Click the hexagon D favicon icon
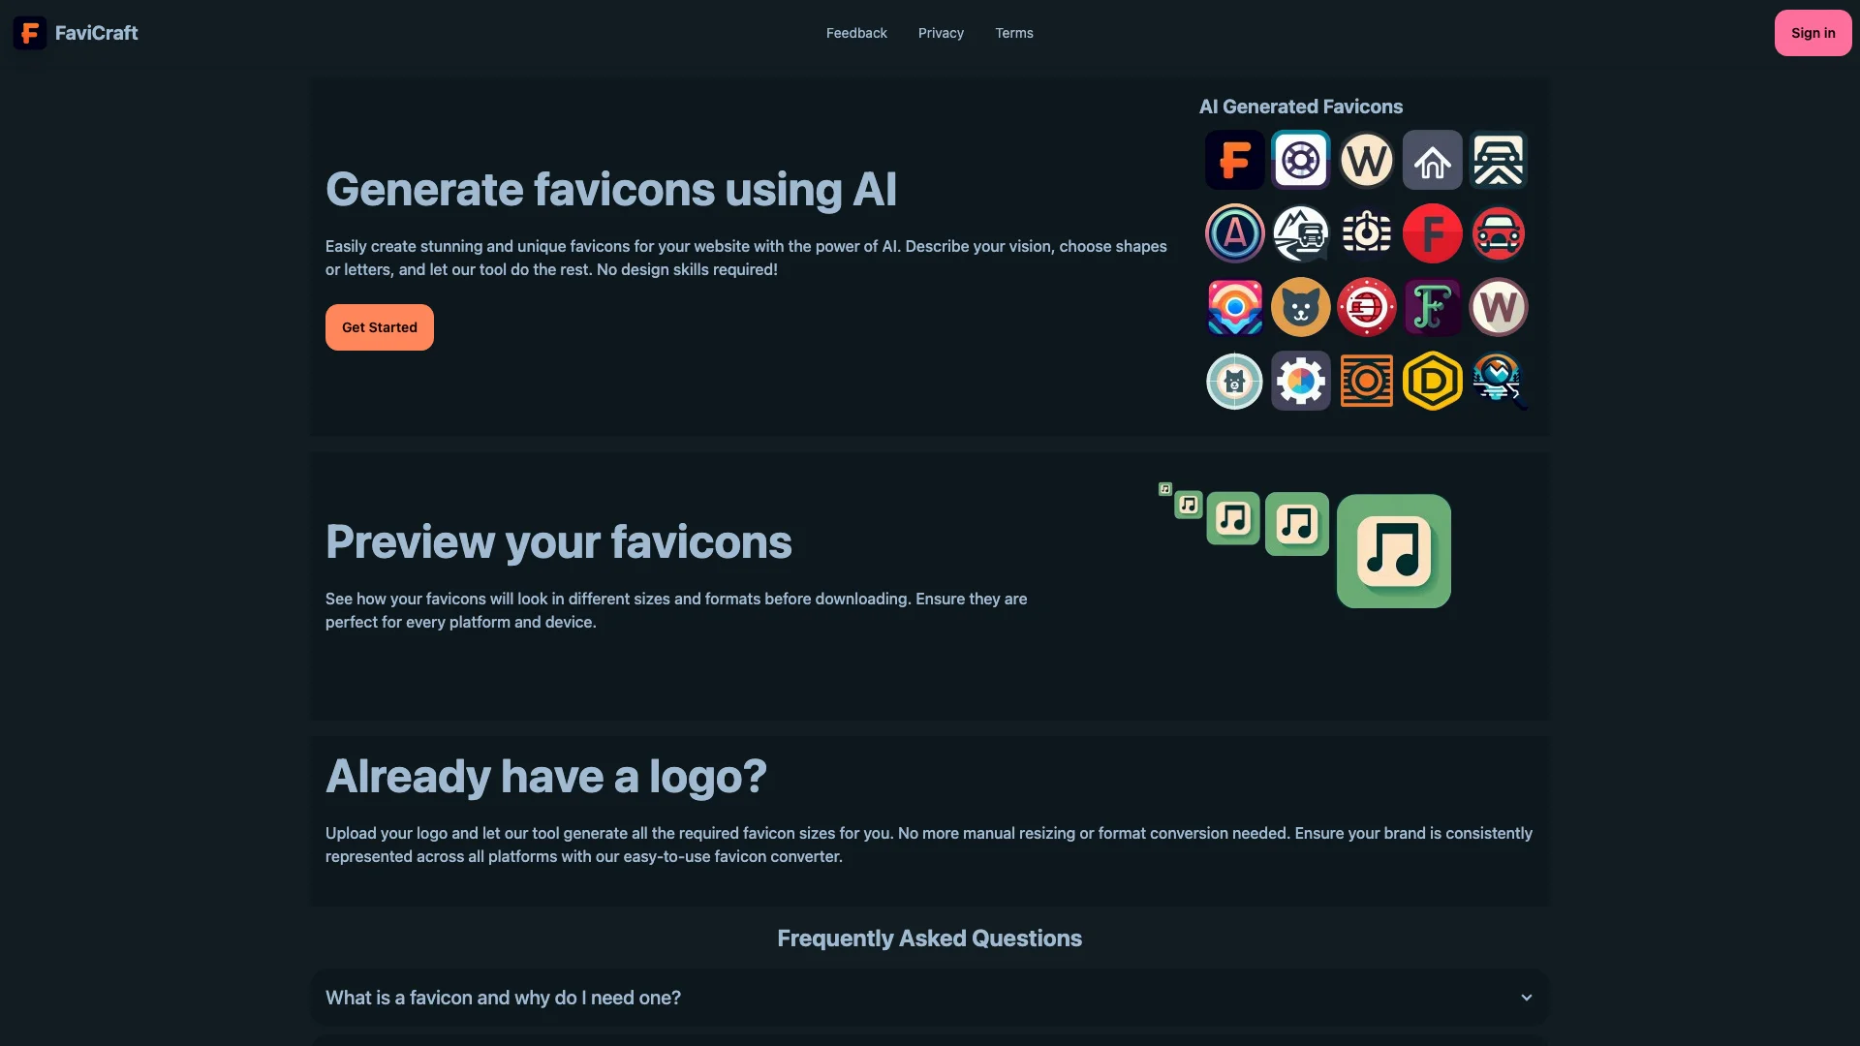The height and width of the screenshot is (1046, 1860). pyautogui.click(x=1432, y=380)
